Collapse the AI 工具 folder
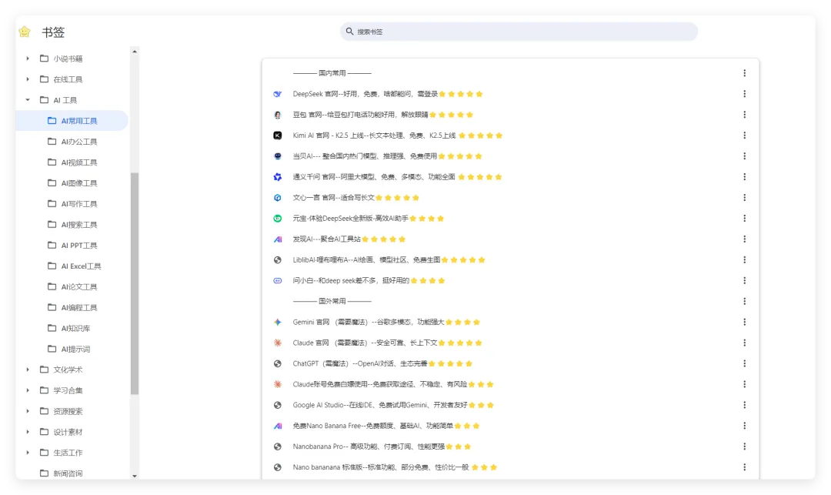Image resolution: width=831 pixels, height=495 pixels. click(28, 99)
